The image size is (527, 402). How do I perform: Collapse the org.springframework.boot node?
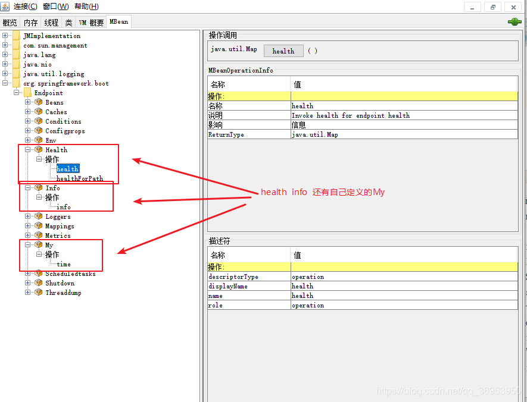click(x=5, y=83)
